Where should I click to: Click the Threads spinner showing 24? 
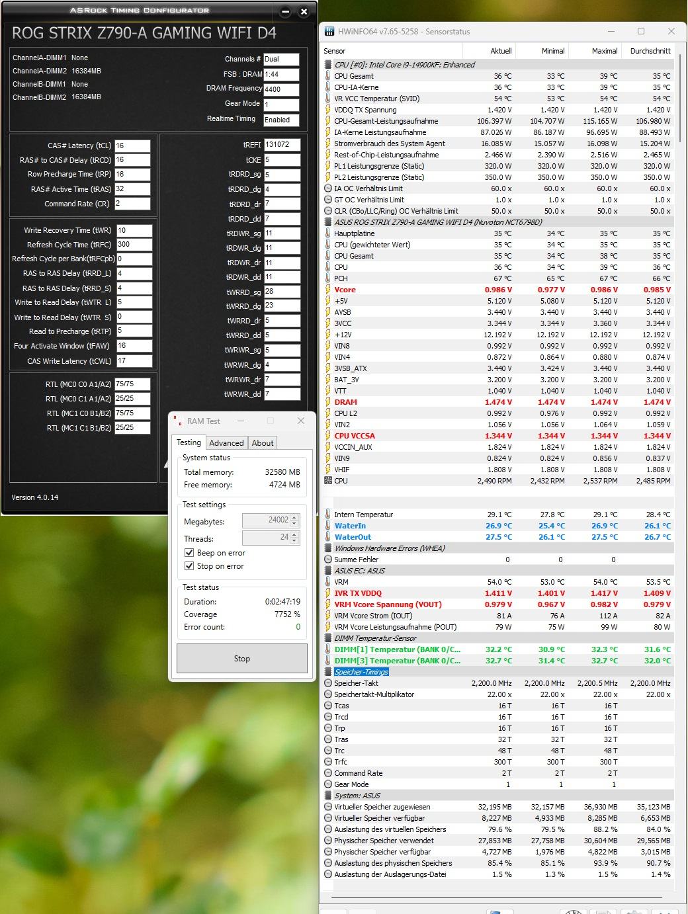(271, 538)
